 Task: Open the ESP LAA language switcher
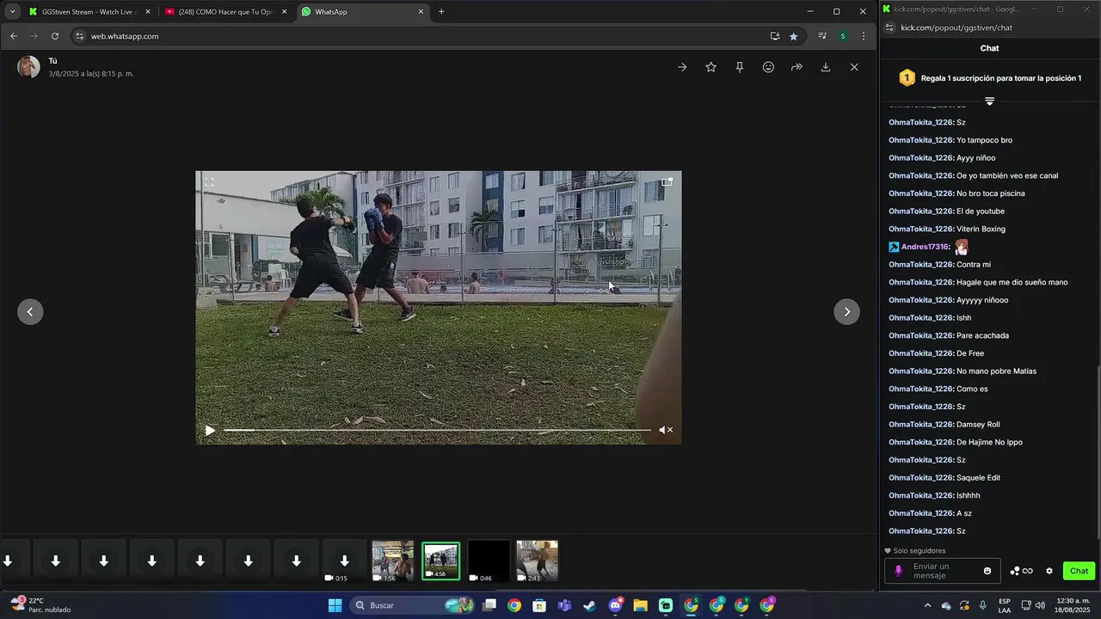click(1005, 605)
